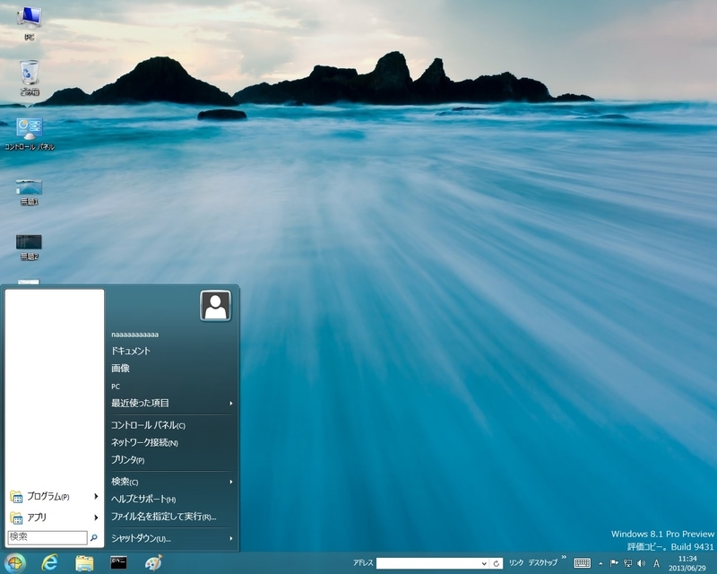Screen dimensions: 717x574
Task: Click the volume speaker tray icon
Action: [x=642, y=563]
